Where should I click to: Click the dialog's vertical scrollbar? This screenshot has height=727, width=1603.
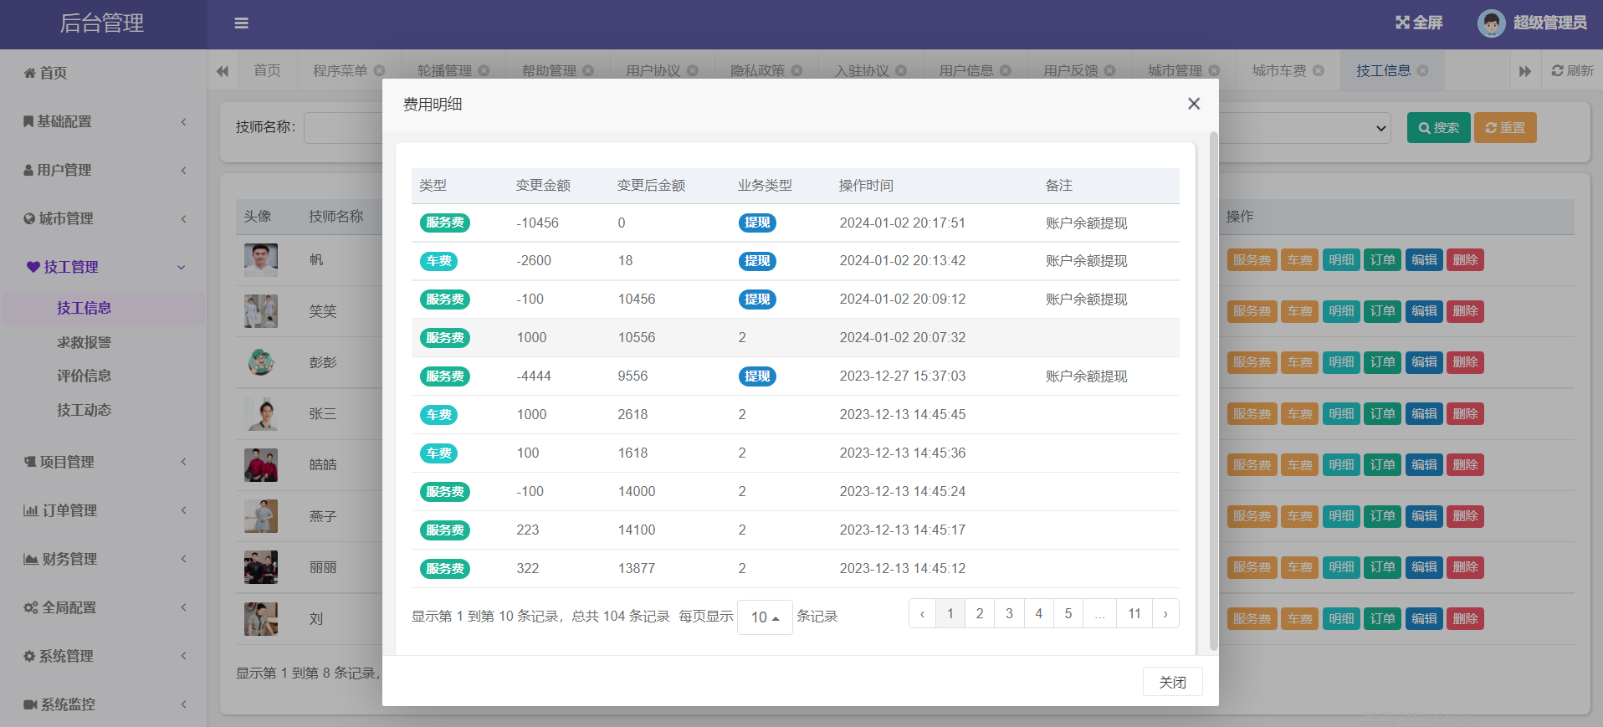[1214, 391]
